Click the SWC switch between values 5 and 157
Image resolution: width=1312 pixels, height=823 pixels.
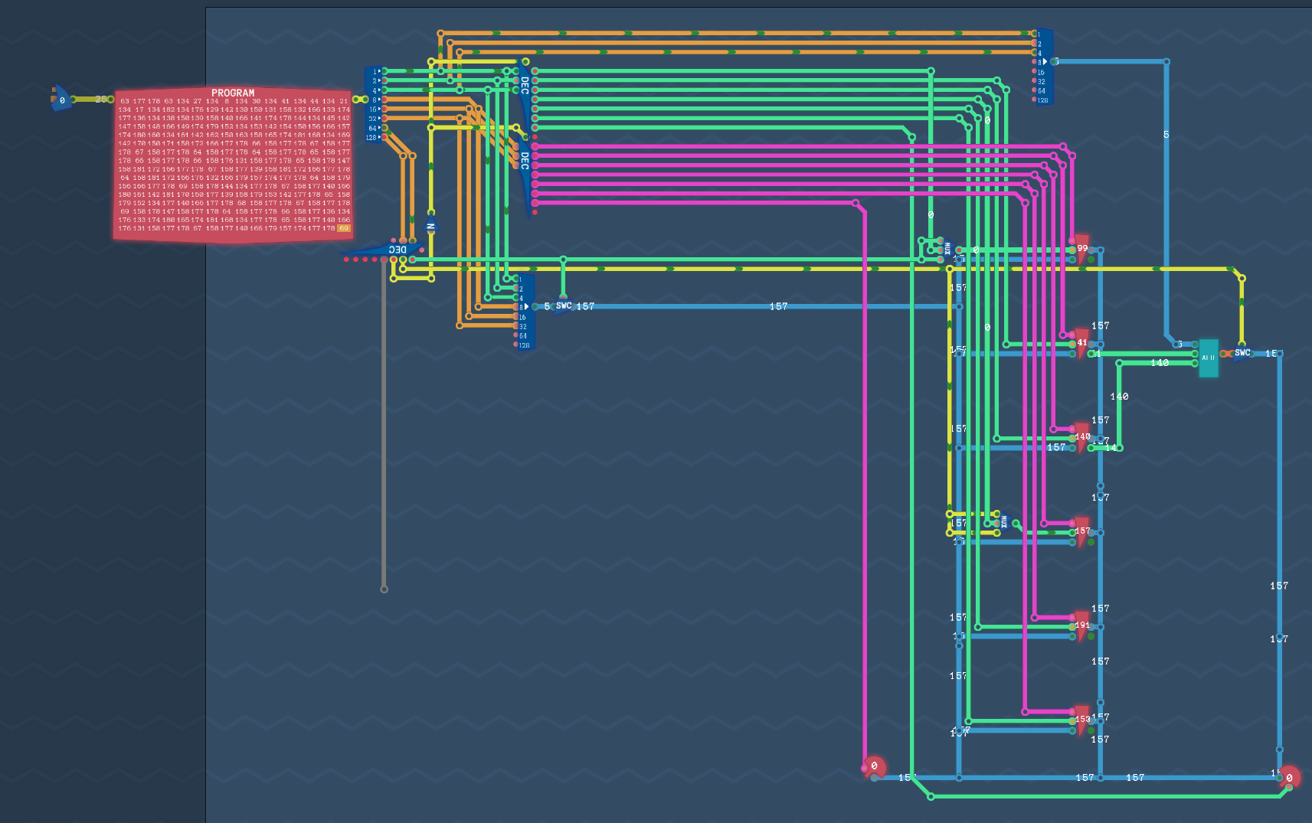click(x=564, y=306)
